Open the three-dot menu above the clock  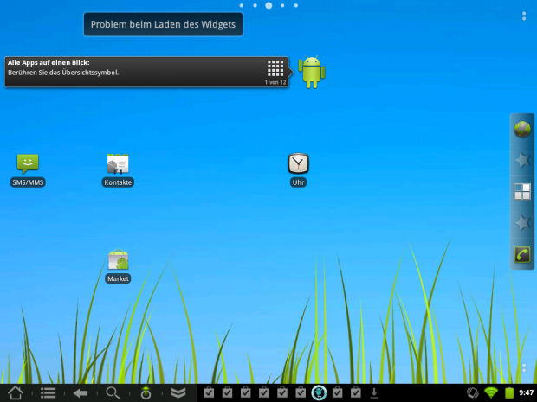click(524, 367)
